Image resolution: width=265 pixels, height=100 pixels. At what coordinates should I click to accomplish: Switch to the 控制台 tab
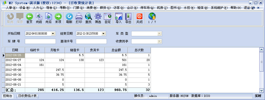pyautogui.click(x=8, y=96)
